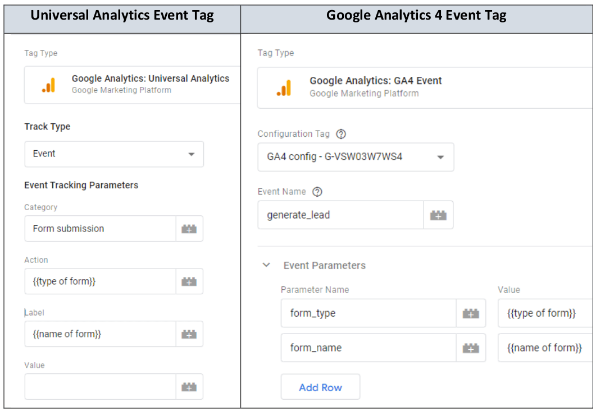The height and width of the screenshot is (412, 596).
Task: Click Google Analytics logo in Universal Analytics tag type
Action: 49,85
